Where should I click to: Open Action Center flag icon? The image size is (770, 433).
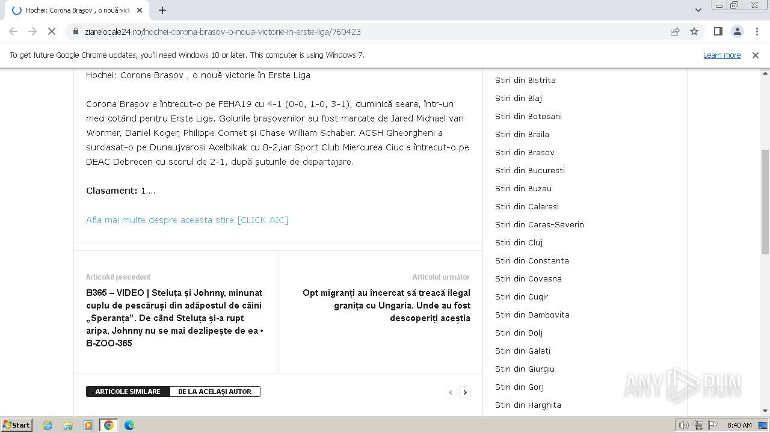tap(713, 425)
